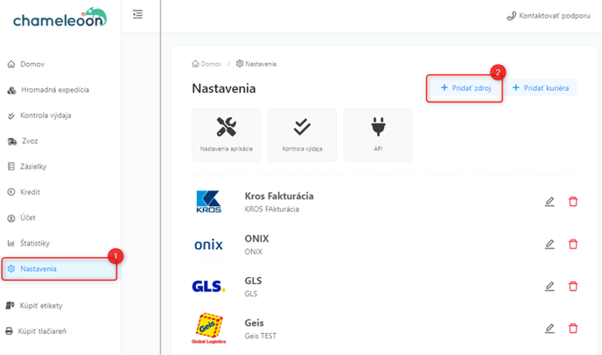Click the 'KROS FAkturácia' subtitle
This screenshot has height=355, width=602.
(x=272, y=209)
